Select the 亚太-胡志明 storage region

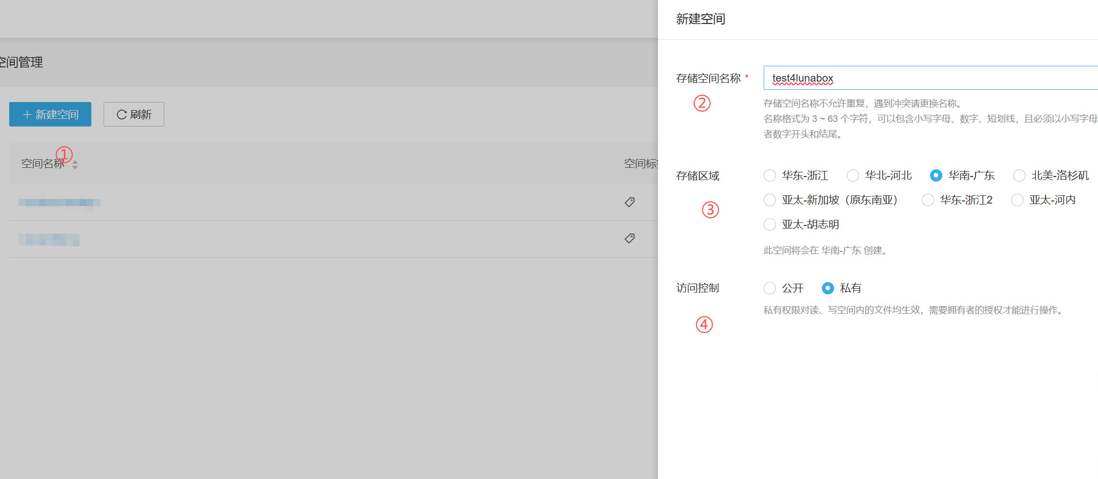(770, 224)
